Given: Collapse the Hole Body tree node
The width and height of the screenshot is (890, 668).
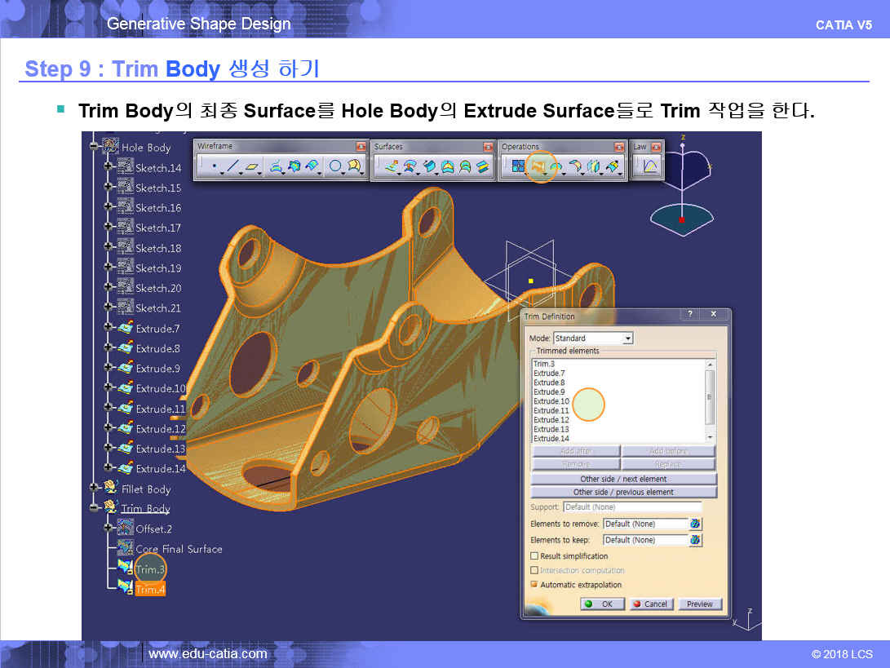Looking at the screenshot, I should click(x=95, y=148).
